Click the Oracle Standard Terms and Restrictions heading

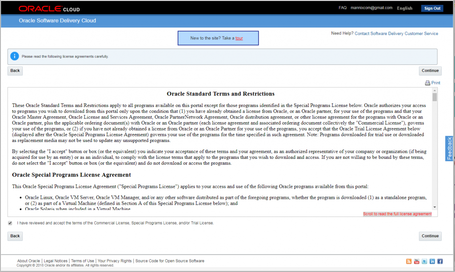[x=220, y=94]
